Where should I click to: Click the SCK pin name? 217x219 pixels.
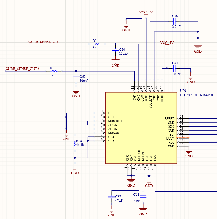coord(171,130)
